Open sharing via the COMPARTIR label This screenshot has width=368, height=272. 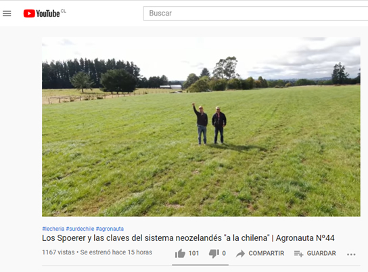tap(266, 253)
